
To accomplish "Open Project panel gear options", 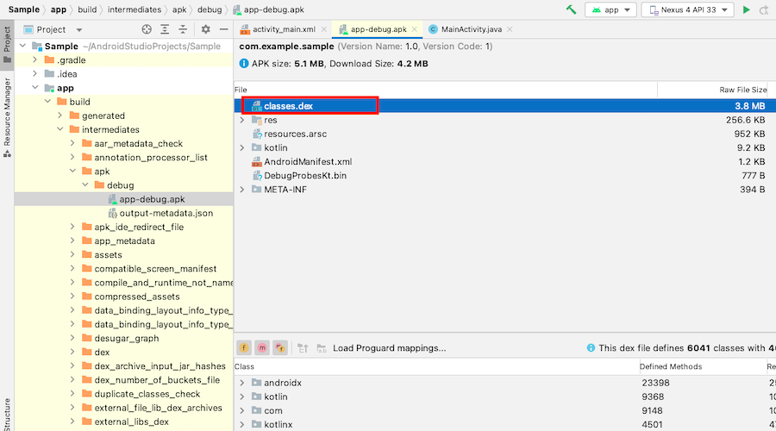I will pyautogui.click(x=206, y=29).
